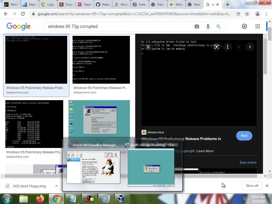272x204 pixels.
Task: Open the Google apps grid
Action: click(258, 26)
